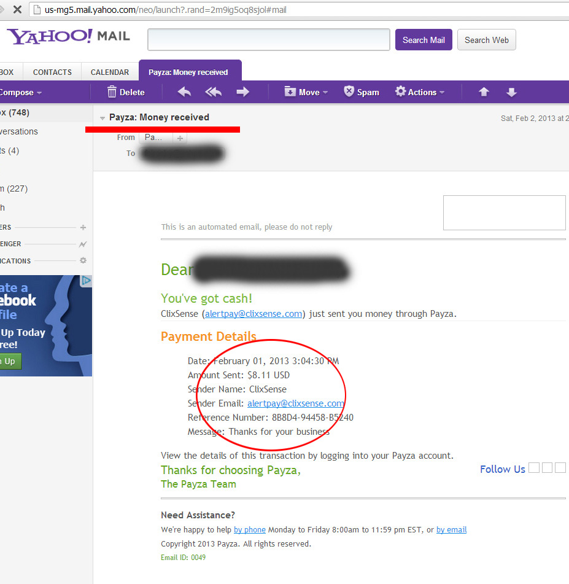Click the green Sign Up ad button

click(x=10, y=361)
